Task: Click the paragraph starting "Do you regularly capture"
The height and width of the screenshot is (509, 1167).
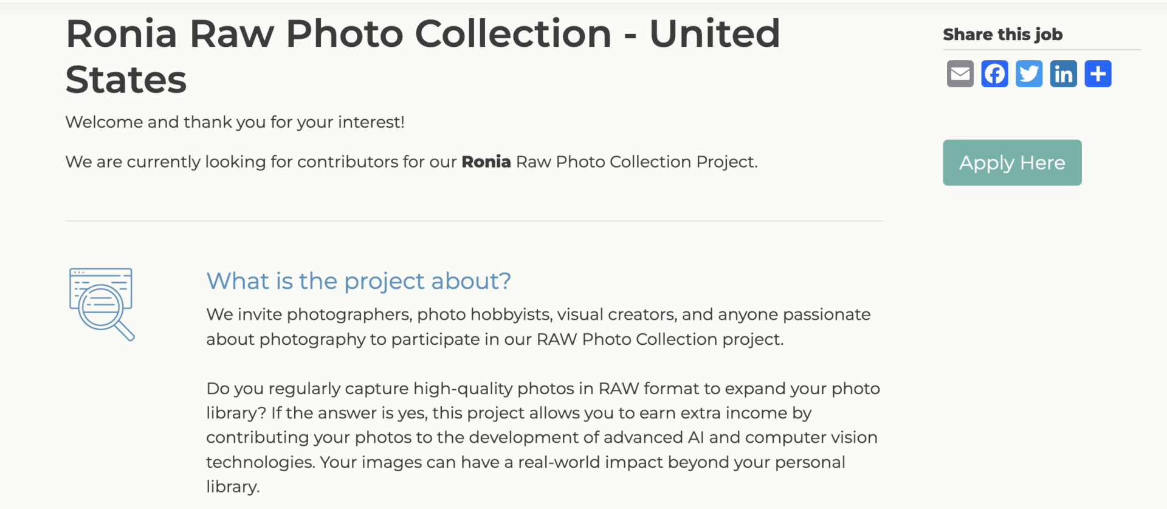Action: [x=543, y=437]
